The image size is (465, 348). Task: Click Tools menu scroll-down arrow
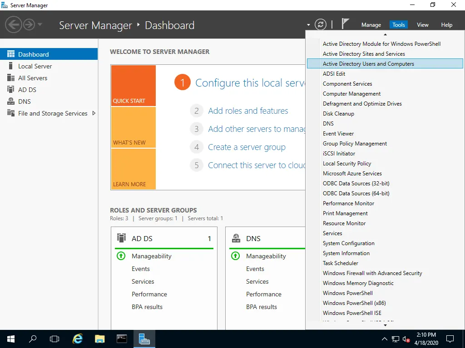(385, 325)
